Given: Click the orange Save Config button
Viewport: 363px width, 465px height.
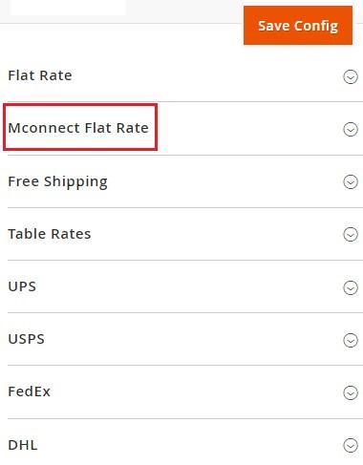Looking at the screenshot, I should (x=298, y=25).
